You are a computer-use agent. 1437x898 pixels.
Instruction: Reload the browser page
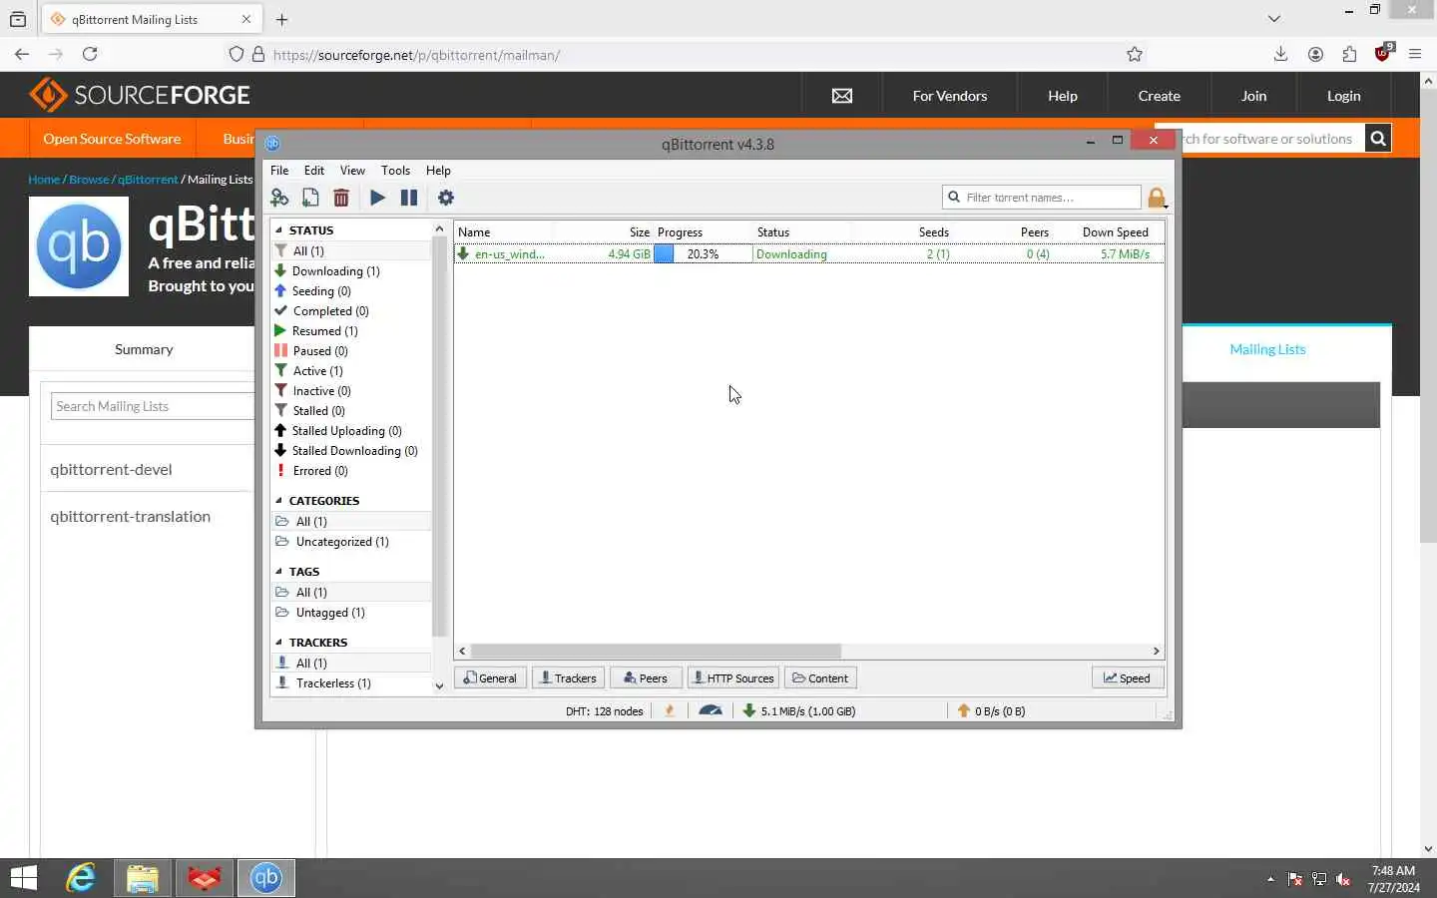90,54
